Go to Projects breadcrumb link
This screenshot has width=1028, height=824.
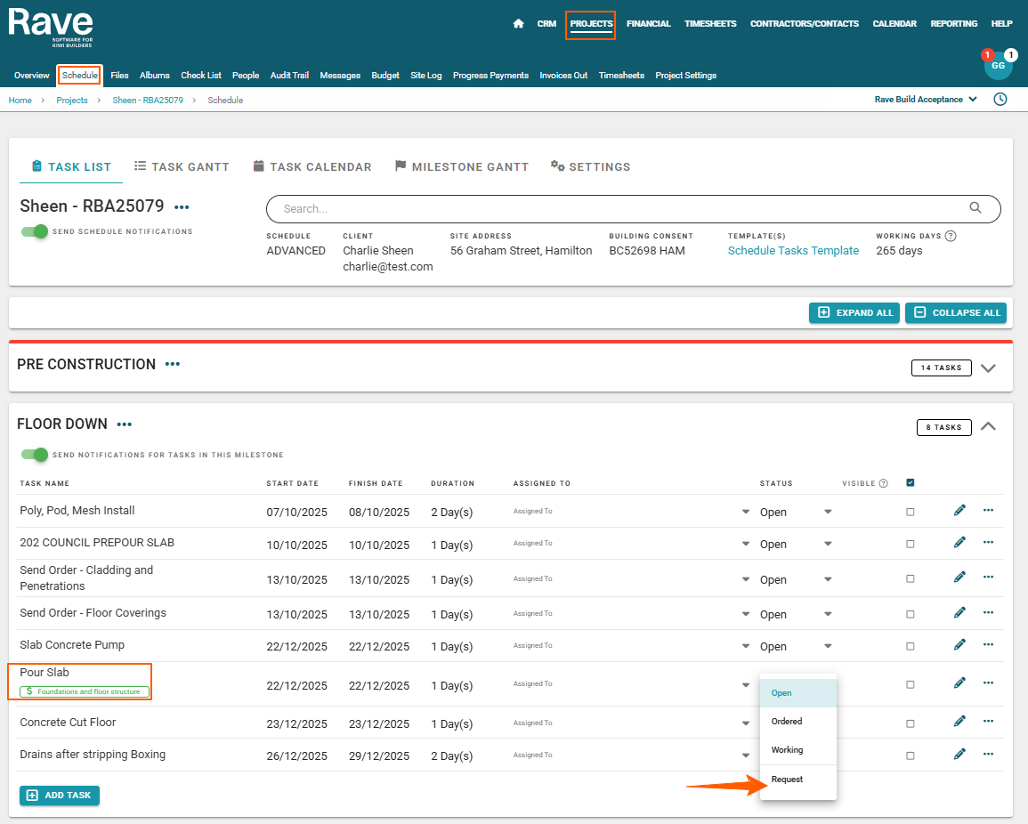pos(72,101)
